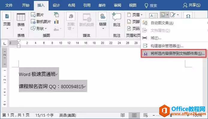The height and width of the screenshot is (119, 208).
Task: Open the 形状 shapes gallery
Action: [x=39, y=28]
